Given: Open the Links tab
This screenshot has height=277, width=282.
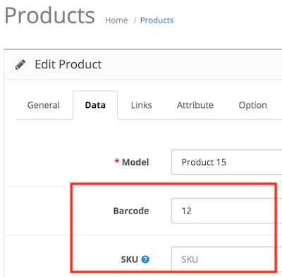Looking at the screenshot, I should pyautogui.click(x=142, y=105).
